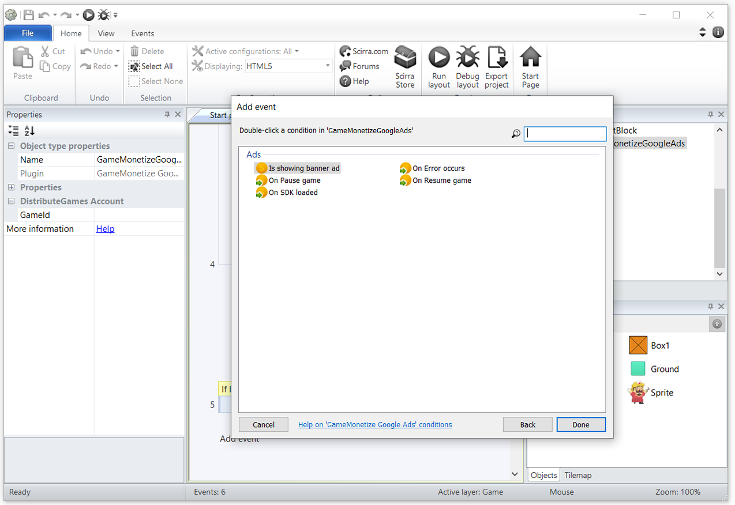Click the Run layout icon
Viewport: 735px width, 505px height.
click(x=438, y=58)
